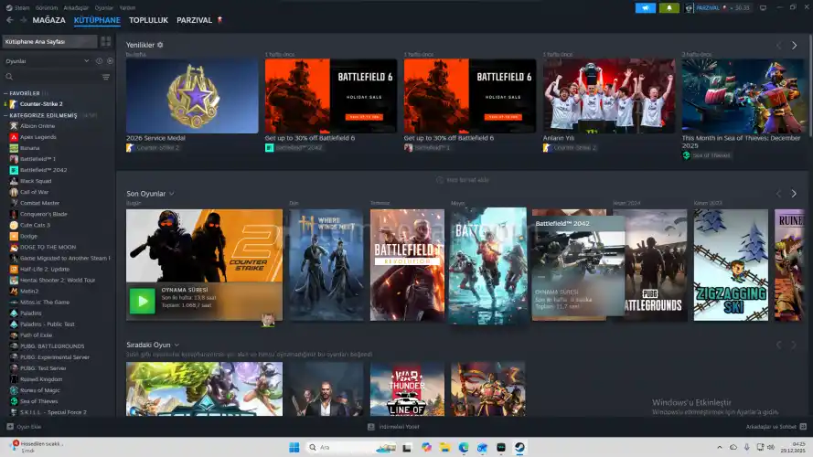Open the green notifications bell
Screen dimensions: 813x457
click(669, 7)
